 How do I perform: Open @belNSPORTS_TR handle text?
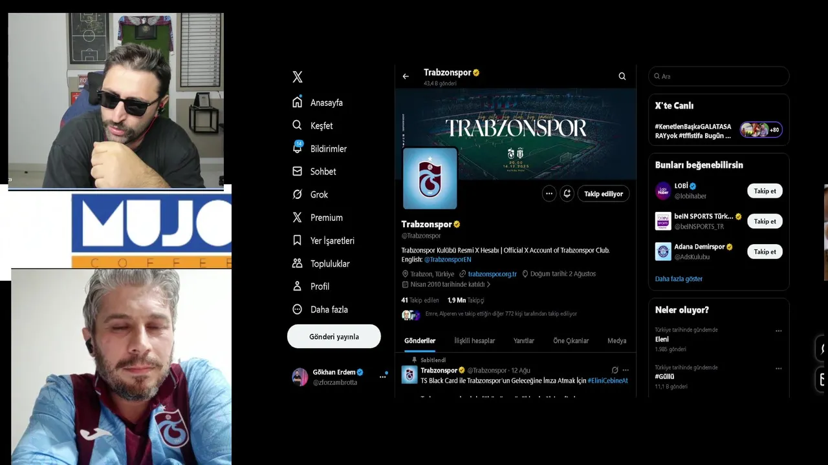[x=699, y=227]
